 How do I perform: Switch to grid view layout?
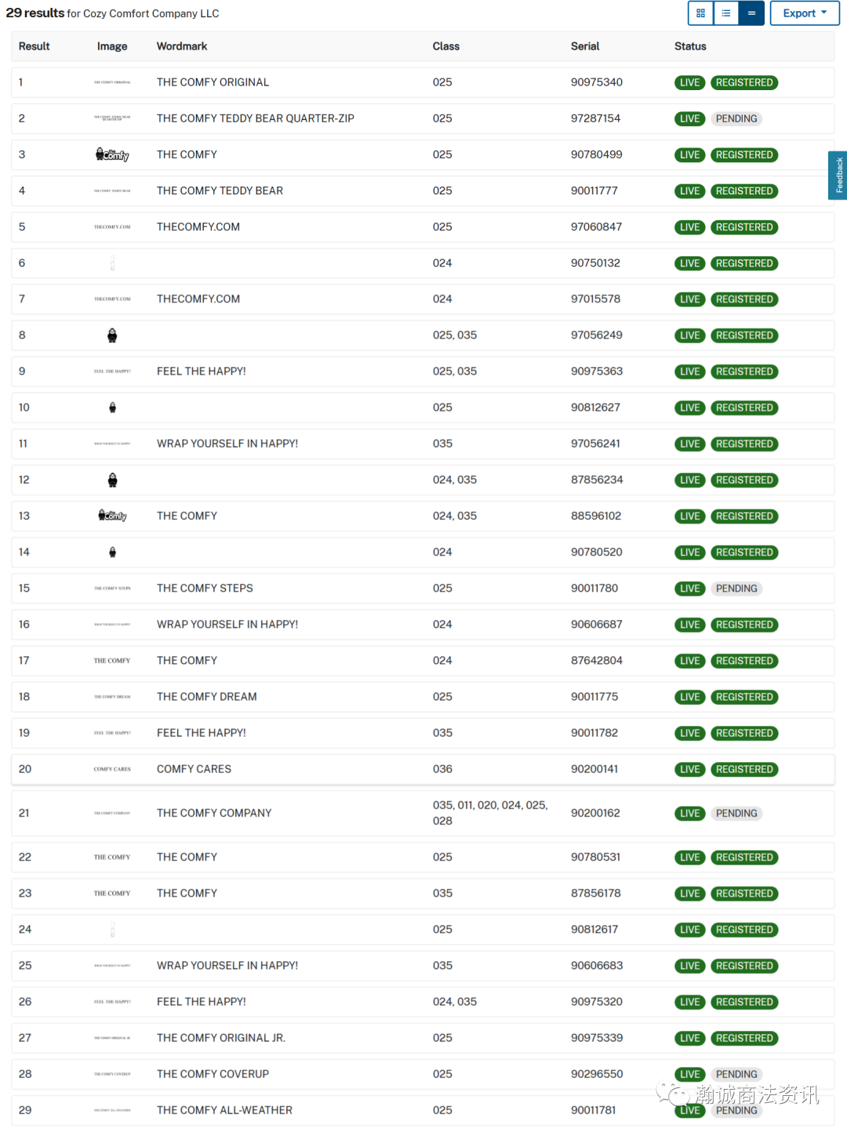click(700, 13)
